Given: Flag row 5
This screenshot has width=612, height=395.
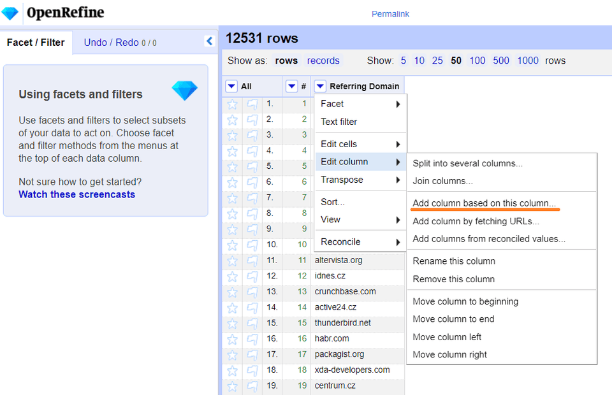Looking at the screenshot, I should (x=253, y=166).
